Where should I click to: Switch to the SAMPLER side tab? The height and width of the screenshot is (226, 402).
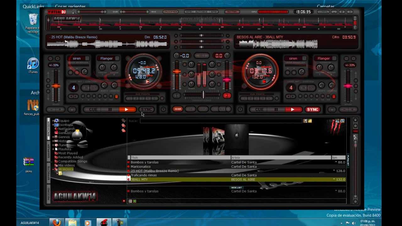click(x=49, y=151)
